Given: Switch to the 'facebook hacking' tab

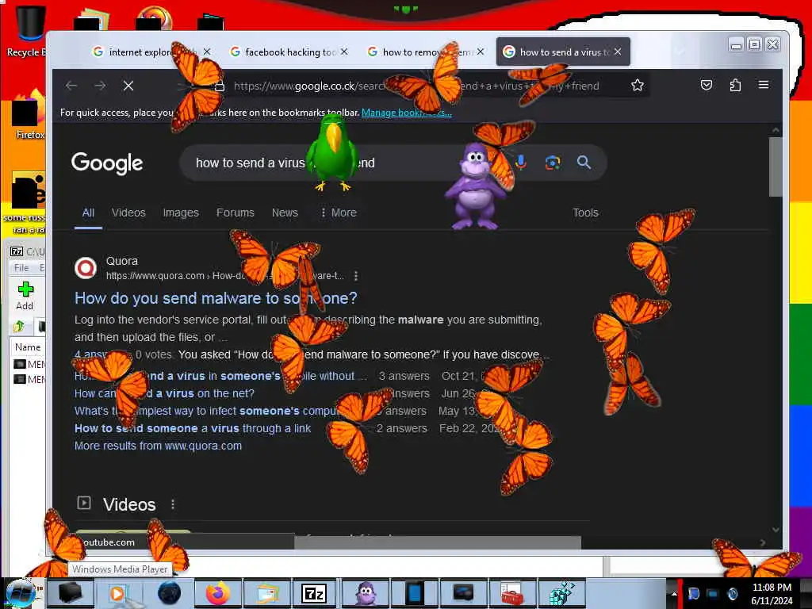Looking at the screenshot, I should (290, 52).
